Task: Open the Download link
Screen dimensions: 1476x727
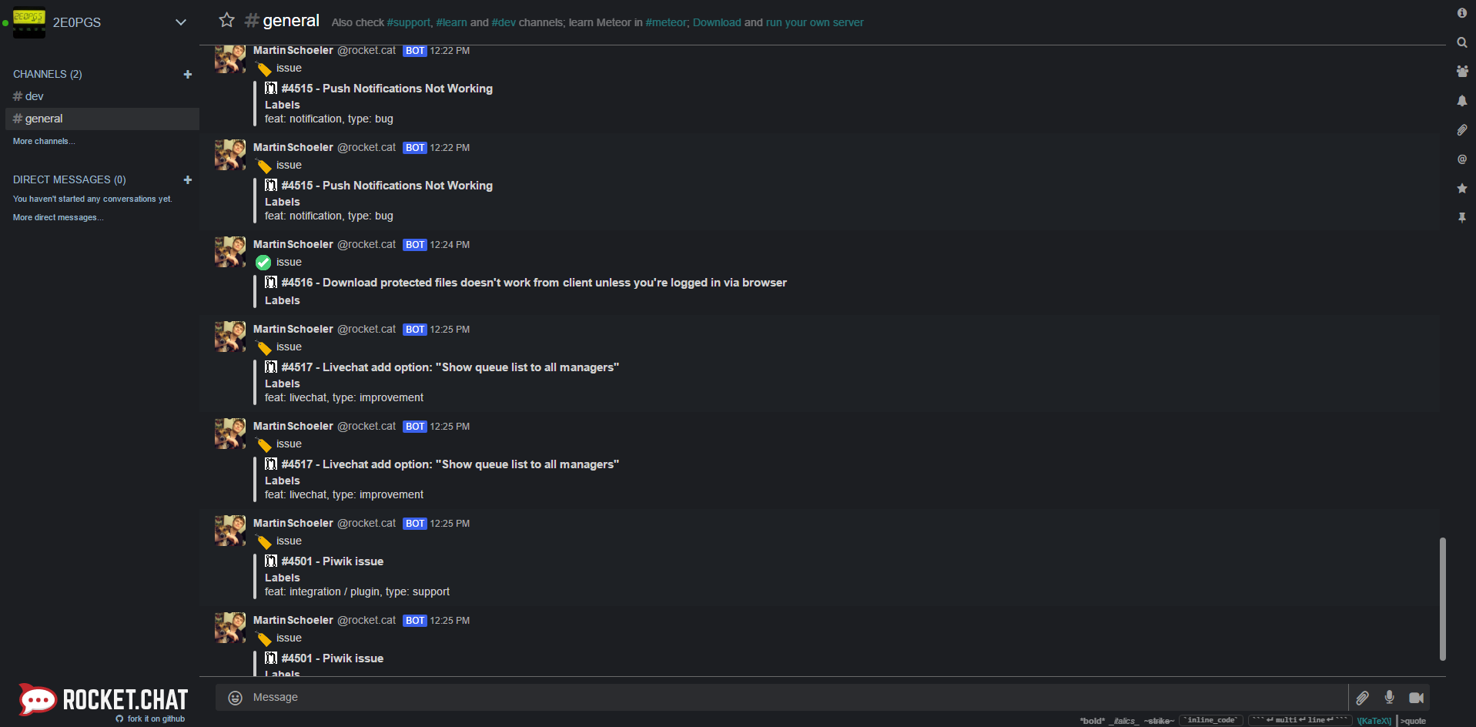Action: (x=716, y=22)
